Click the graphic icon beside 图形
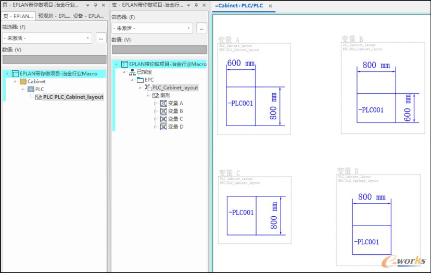This screenshot has height=273, width=431. 156,95
